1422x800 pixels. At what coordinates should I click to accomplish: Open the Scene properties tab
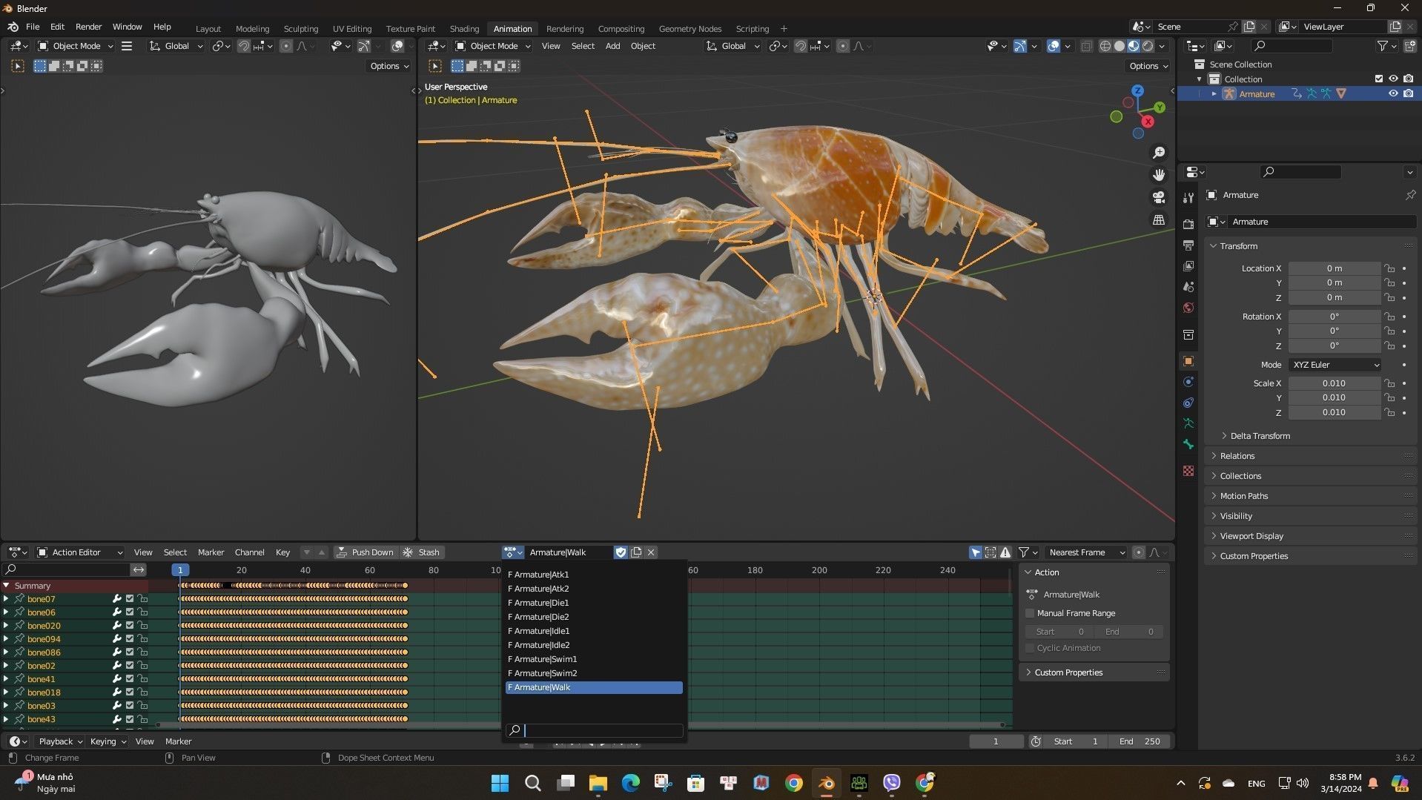pyautogui.click(x=1188, y=286)
